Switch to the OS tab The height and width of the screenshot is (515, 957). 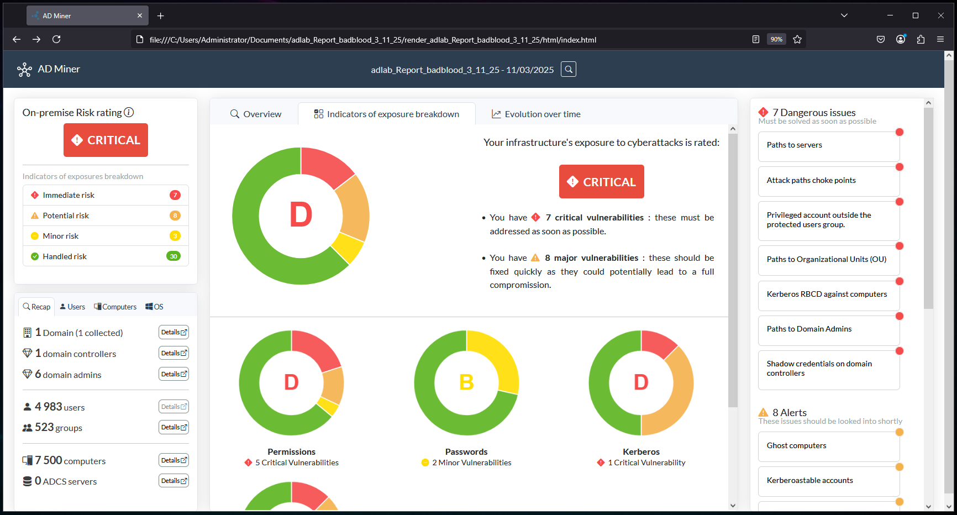coord(154,307)
